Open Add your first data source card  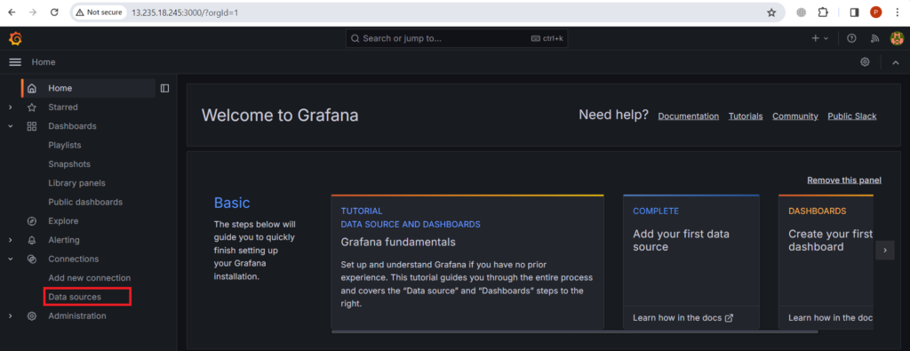[691, 261]
